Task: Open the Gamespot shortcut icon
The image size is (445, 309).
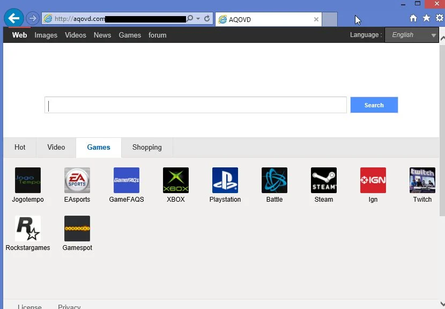Action: coord(77,229)
